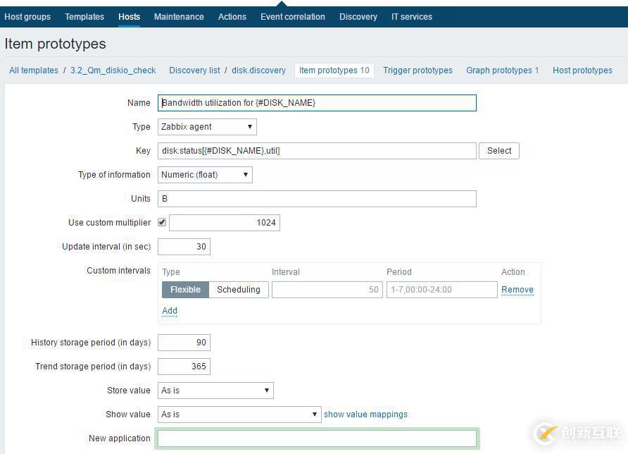Open the IT services section
Screen dimensions: 628x454
(x=412, y=17)
